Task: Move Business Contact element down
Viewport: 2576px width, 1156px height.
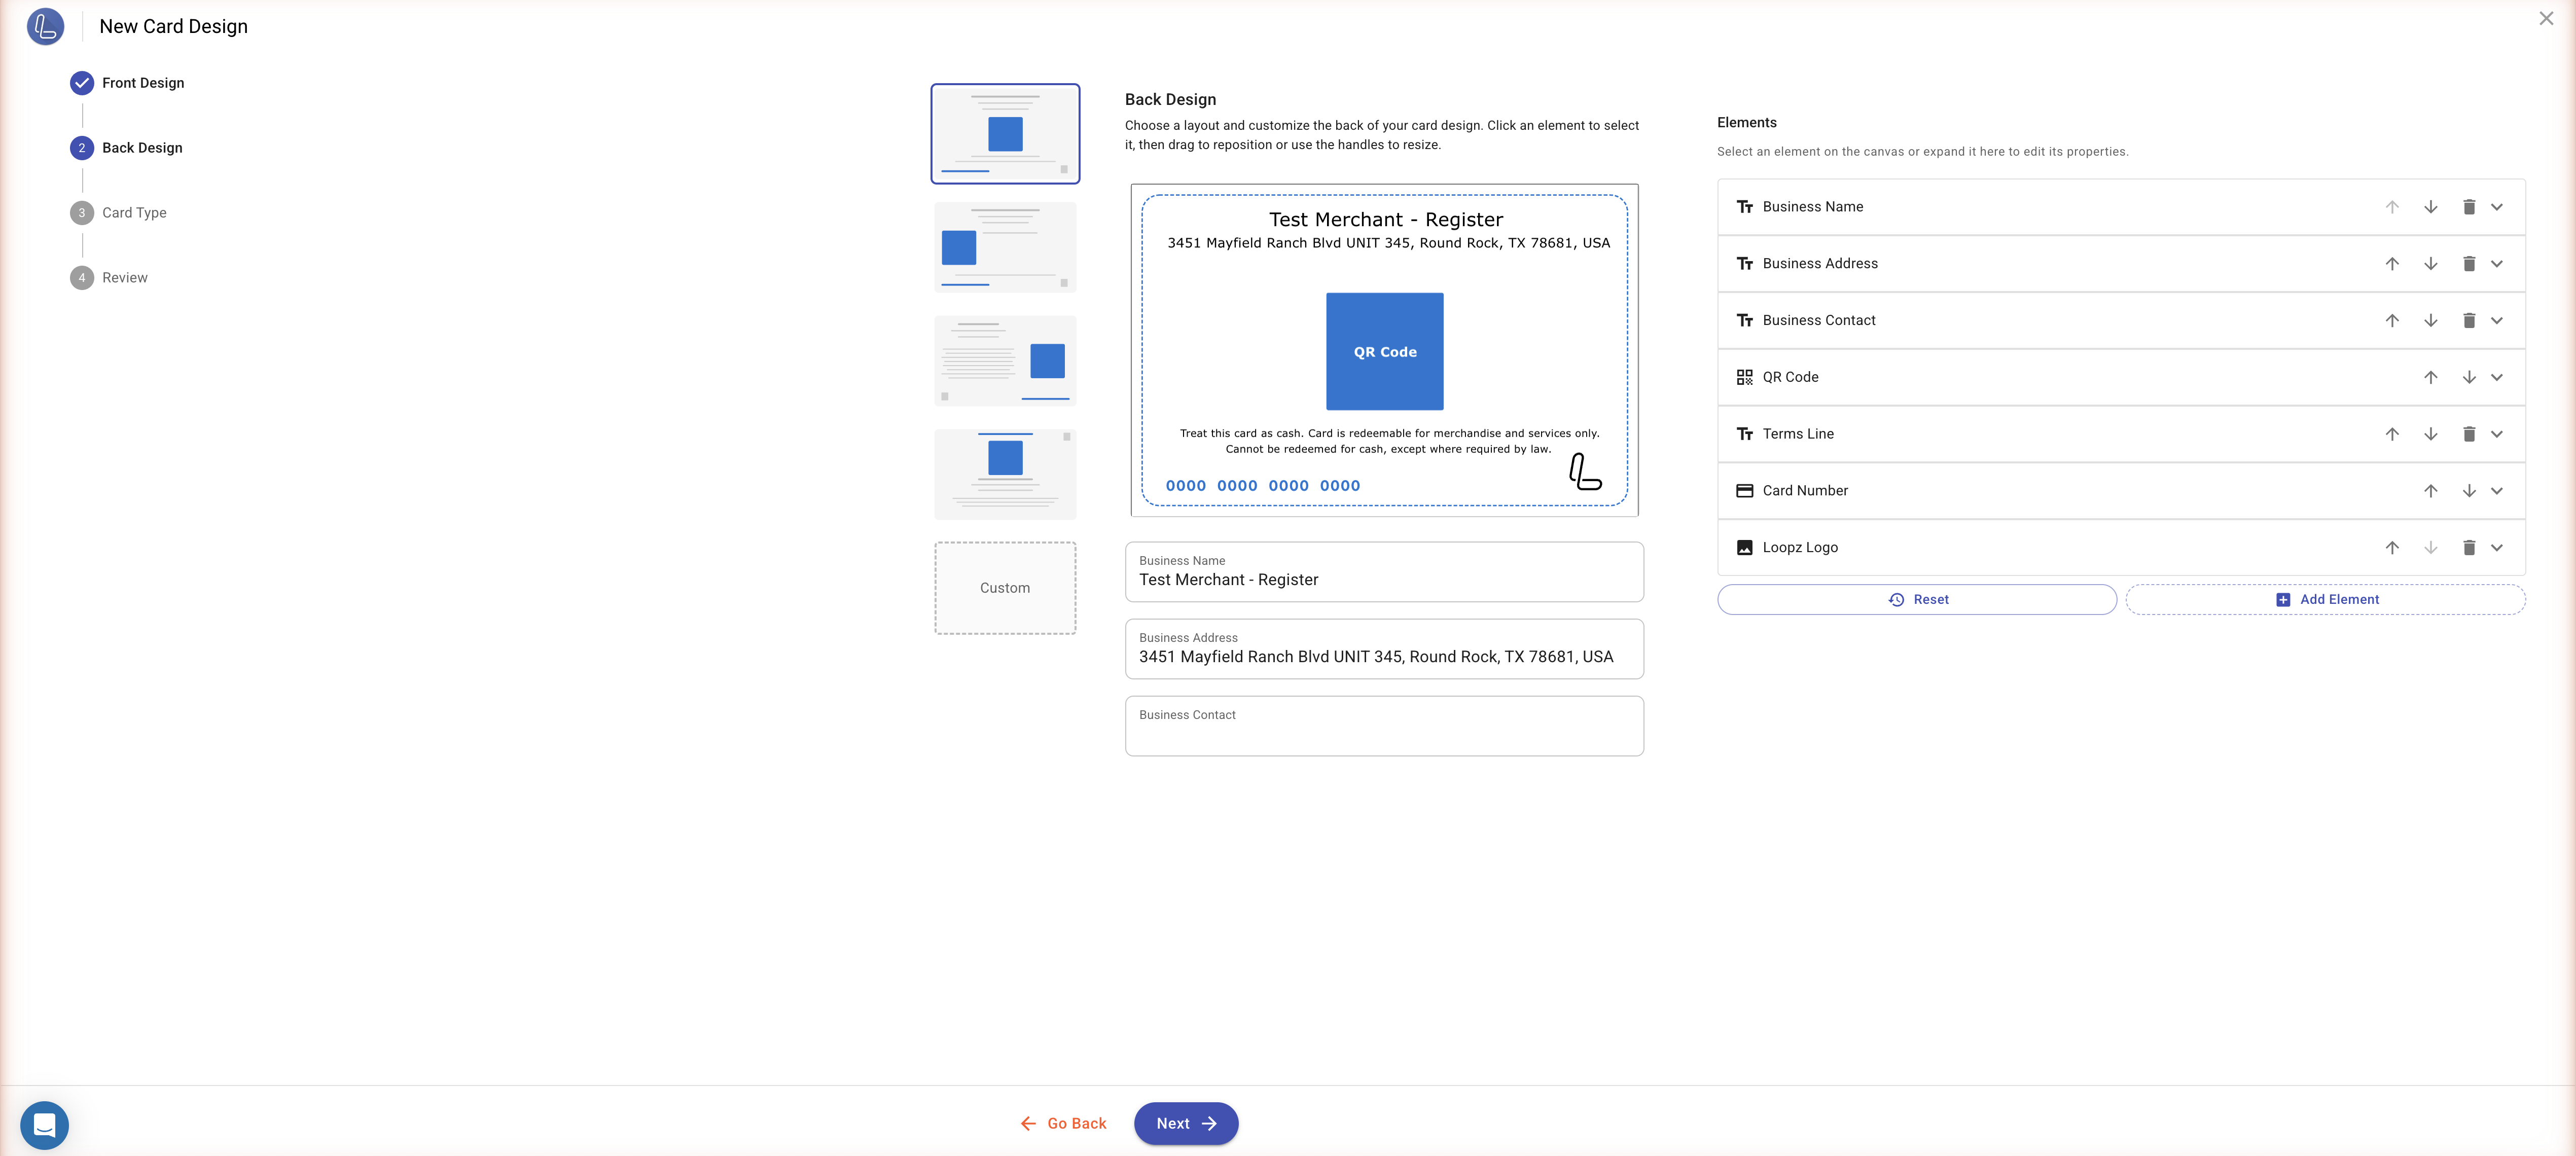Action: pyautogui.click(x=2430, y=321)
